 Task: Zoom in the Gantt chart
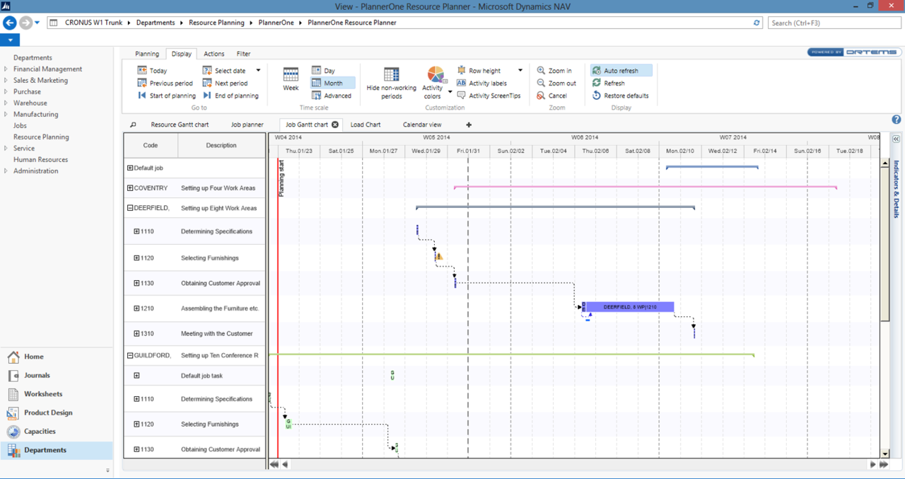coord(554,71)
